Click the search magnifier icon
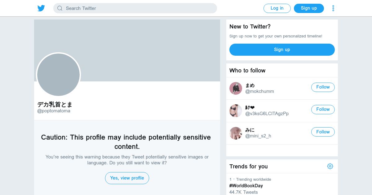Viewport: 372px width, 195px height. [x=60, y=8]
